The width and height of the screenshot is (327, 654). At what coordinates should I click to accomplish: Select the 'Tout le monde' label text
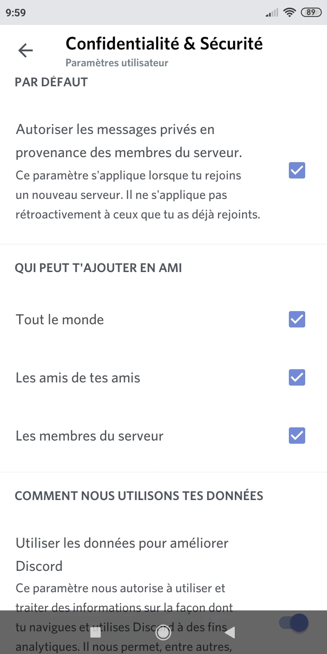click(x=60, y=319)
